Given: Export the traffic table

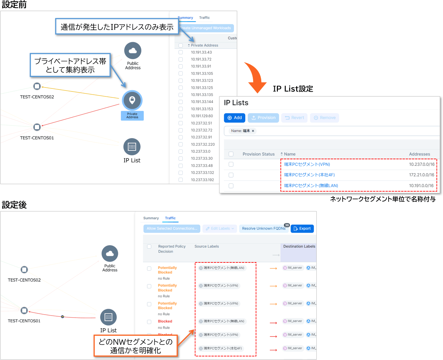Looking at the screenshot, I should (x=302, y=229).
